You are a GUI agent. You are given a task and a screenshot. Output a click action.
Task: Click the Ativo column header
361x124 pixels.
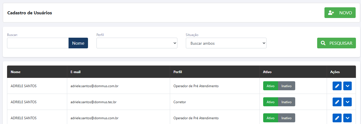click(267, 72)
